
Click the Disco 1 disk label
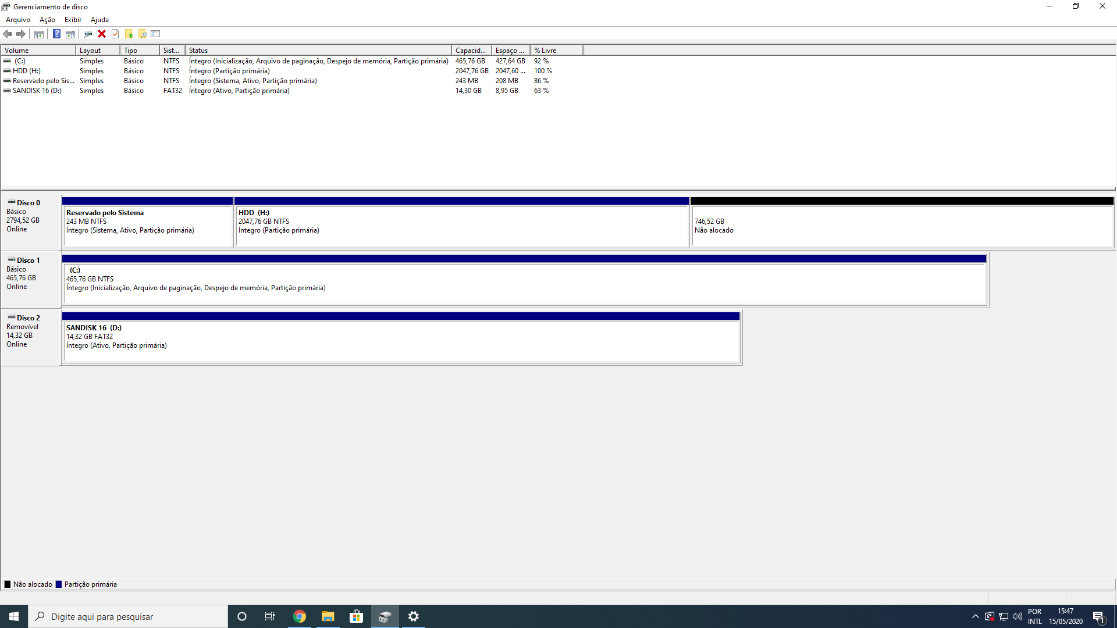pyautogui.click(x=28, y=261)
